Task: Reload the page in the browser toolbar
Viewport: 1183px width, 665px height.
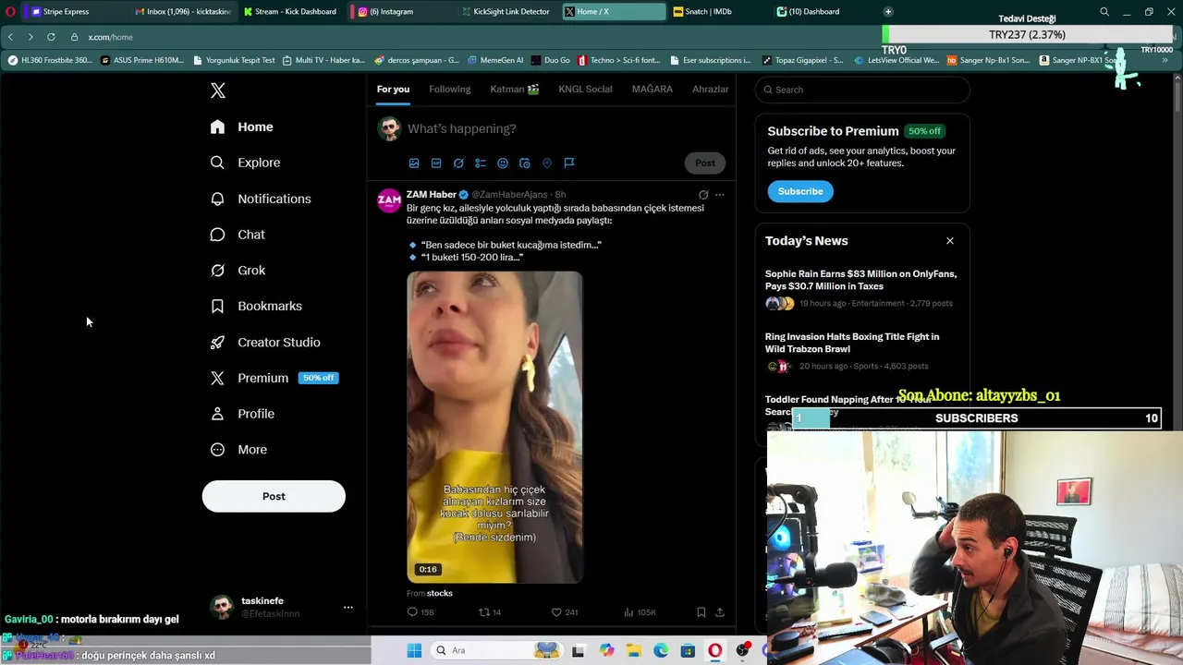Action: 51,37
